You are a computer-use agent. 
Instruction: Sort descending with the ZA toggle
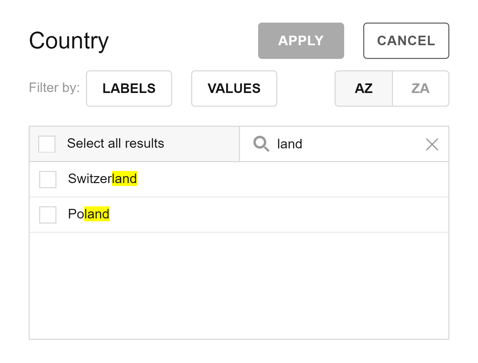[420, 89]
